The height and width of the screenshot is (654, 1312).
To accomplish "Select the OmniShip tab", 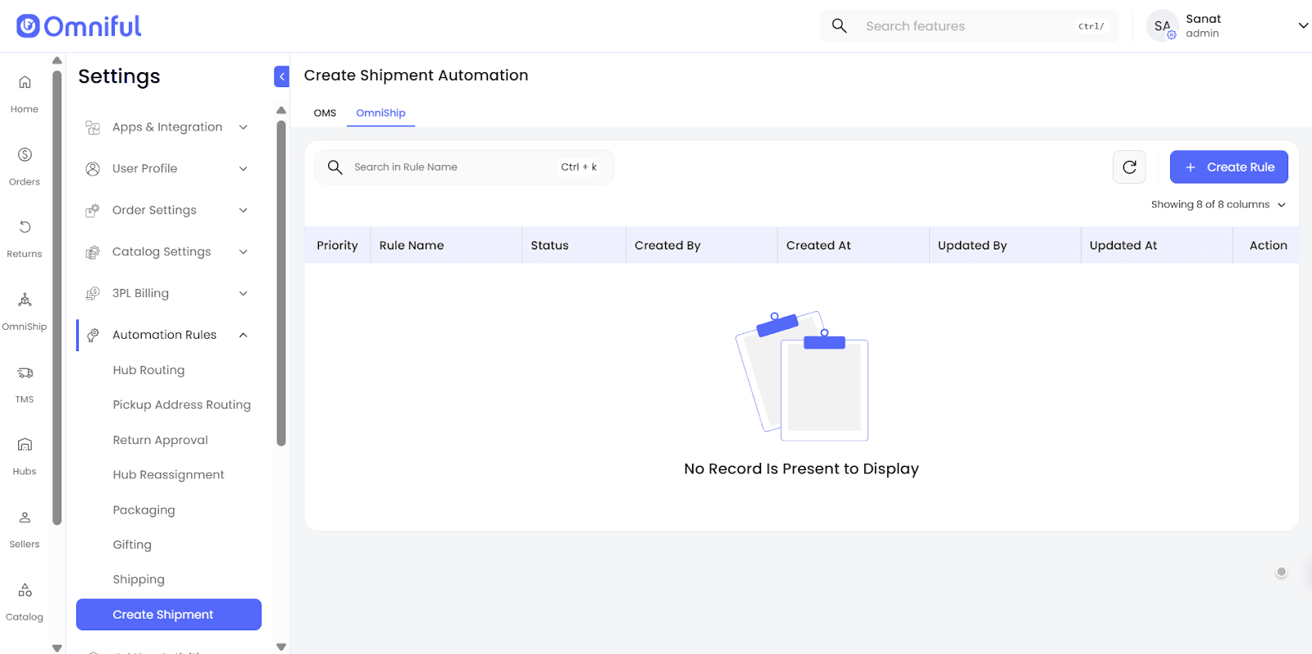I will click(380, 113).
